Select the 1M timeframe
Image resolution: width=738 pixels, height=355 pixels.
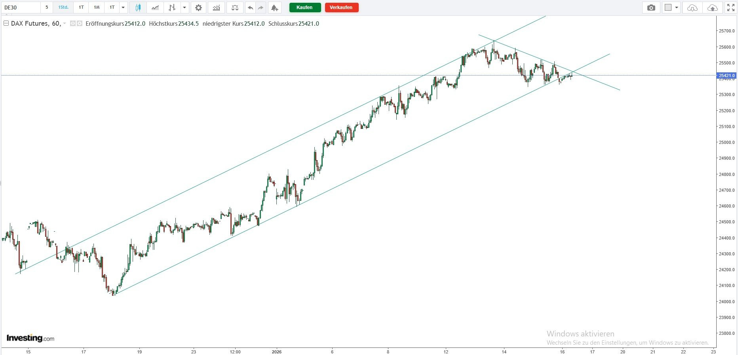pyautogui.click(x=97, y=8)
